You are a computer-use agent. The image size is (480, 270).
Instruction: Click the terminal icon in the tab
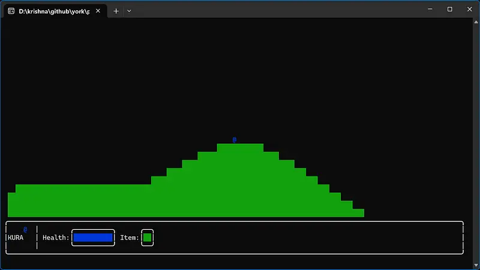11,11
